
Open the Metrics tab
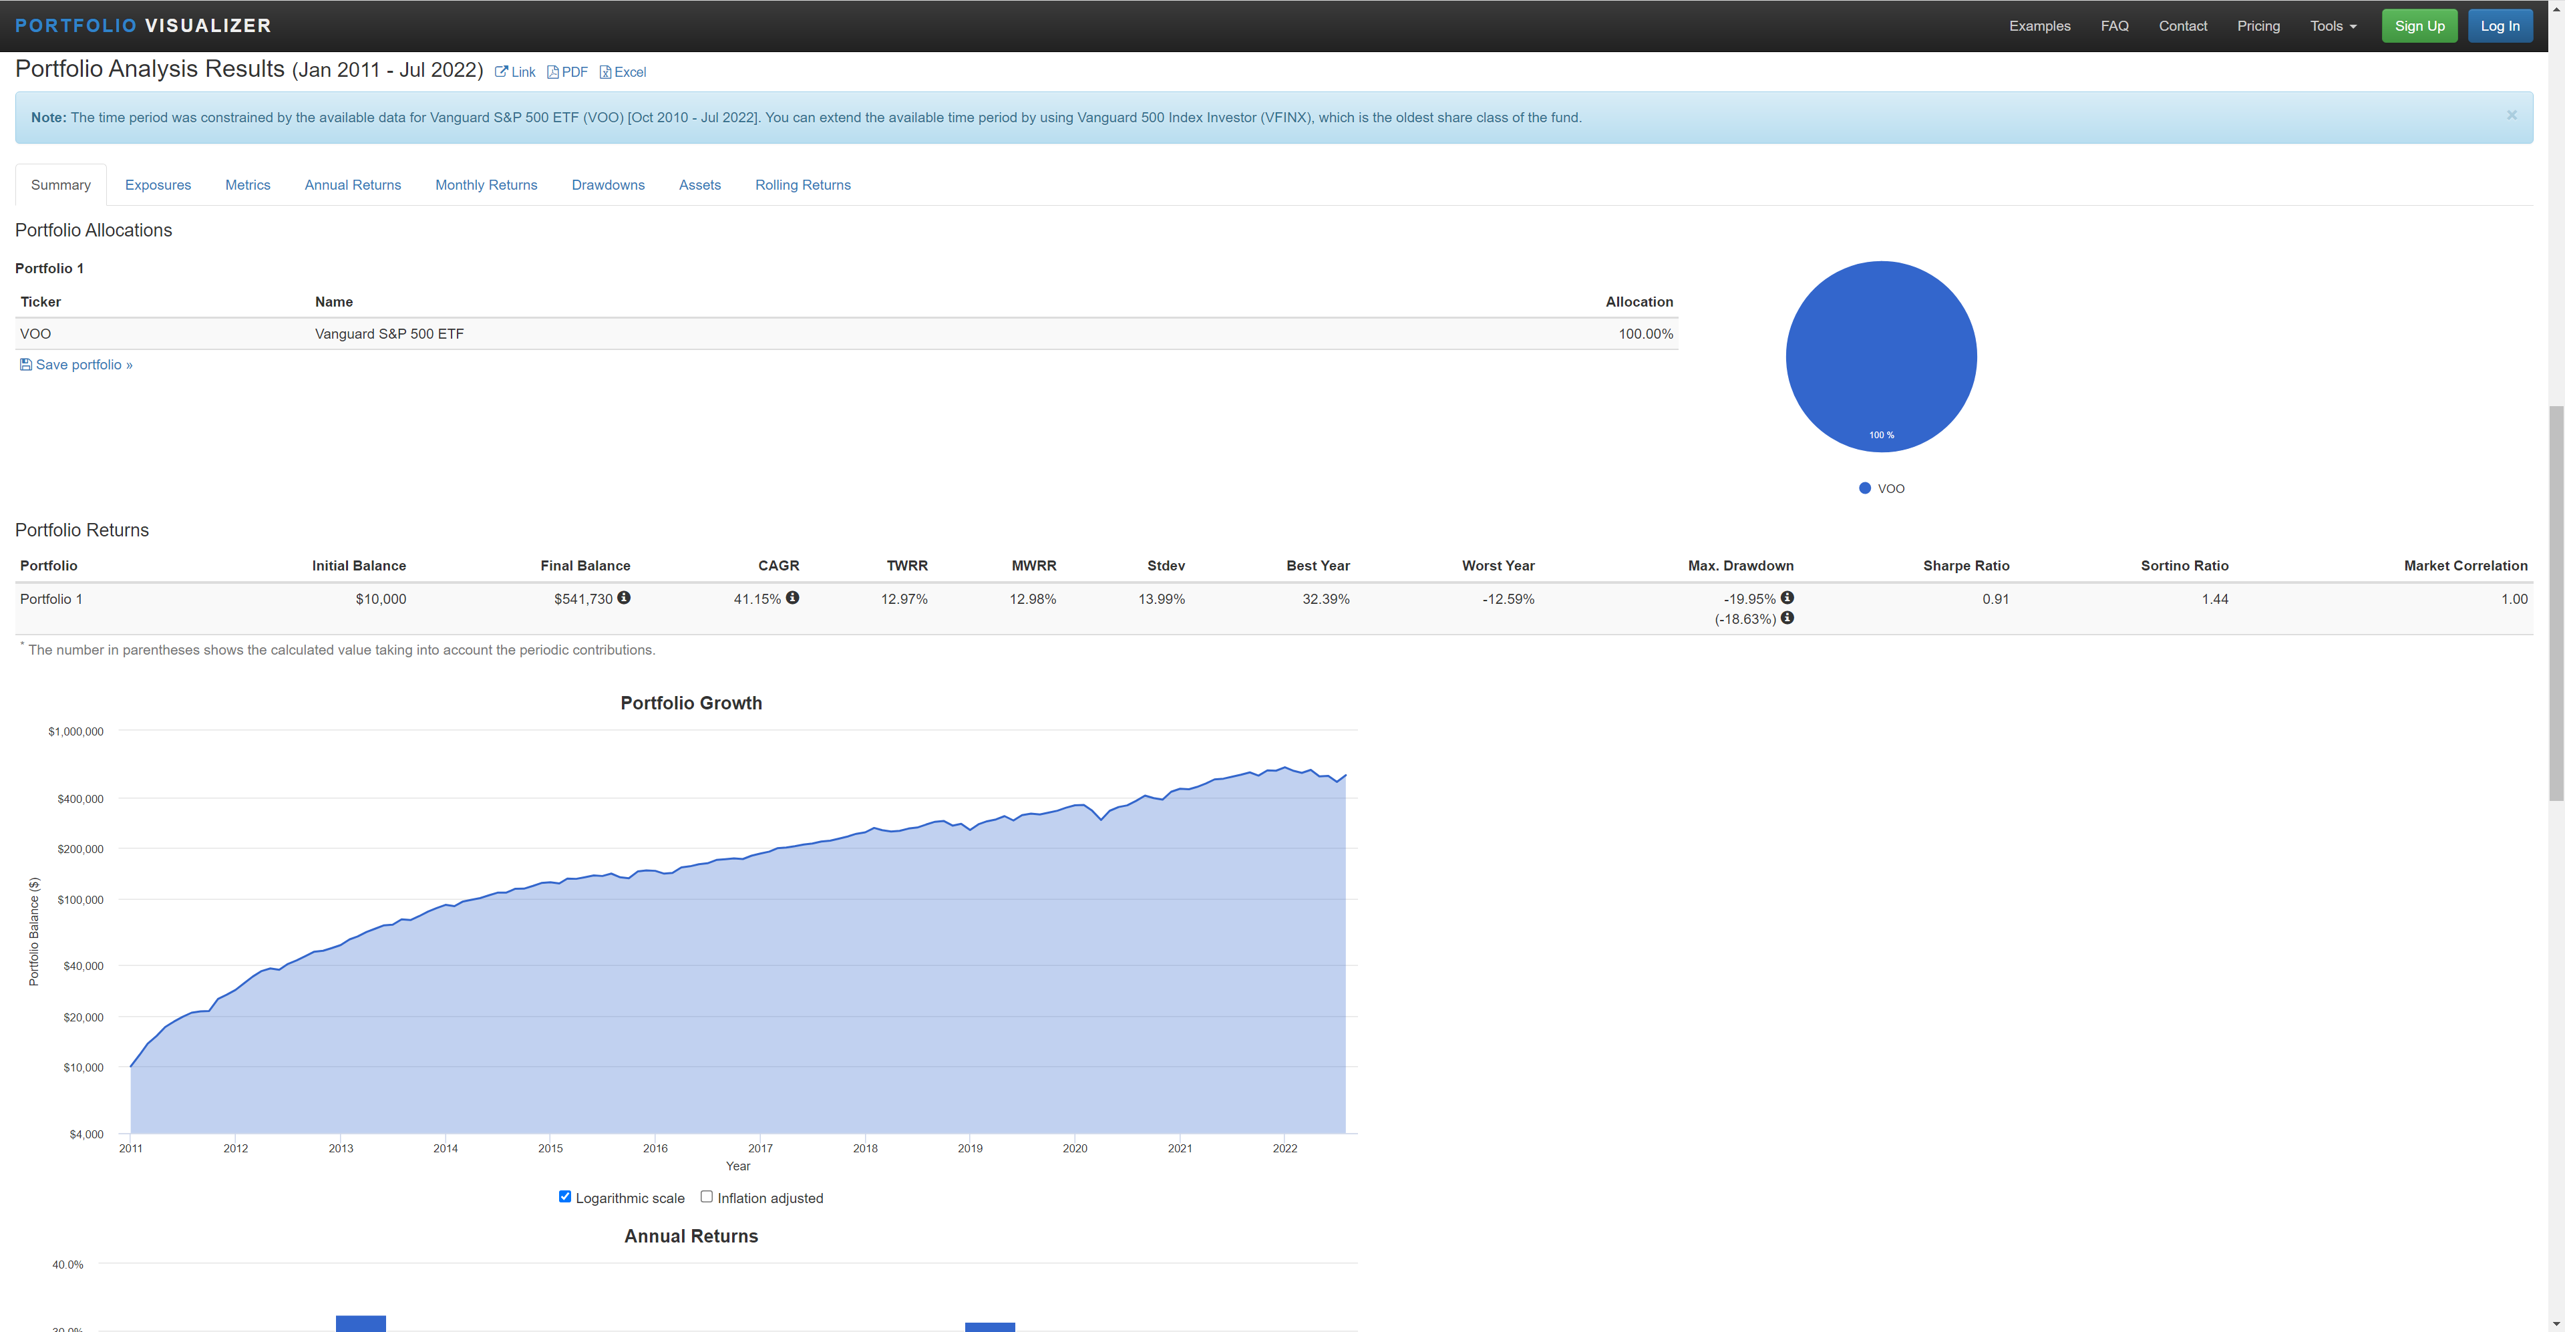(x=248, y=185)
